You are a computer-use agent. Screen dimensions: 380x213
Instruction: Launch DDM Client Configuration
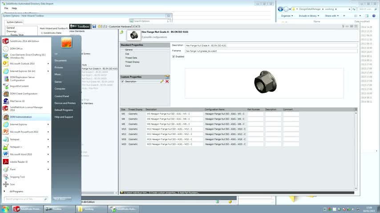26,94
